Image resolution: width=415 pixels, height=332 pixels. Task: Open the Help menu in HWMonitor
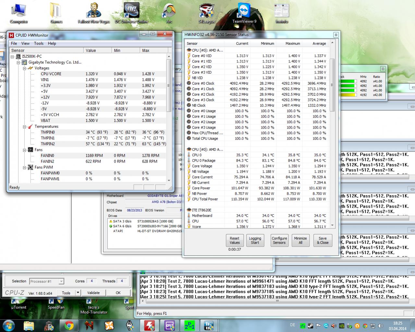click(52, 43)
